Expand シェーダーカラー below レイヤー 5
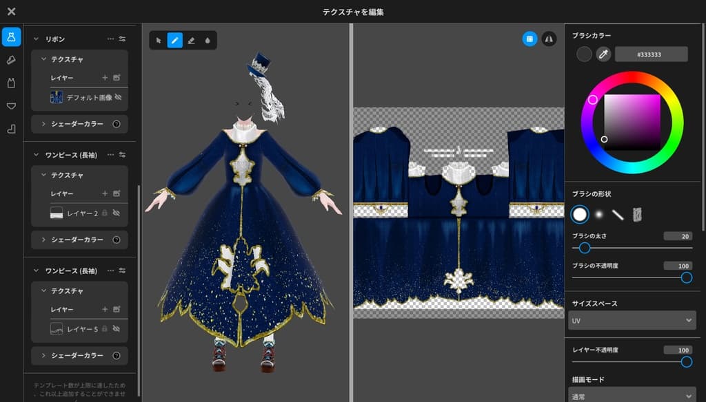 tap(43, 355)
